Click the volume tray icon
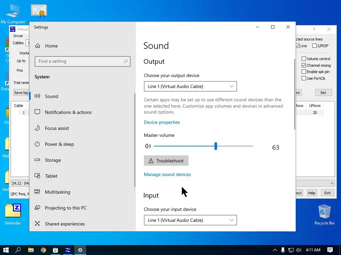The width and height of the screenshot is (341, 255). 299,250
